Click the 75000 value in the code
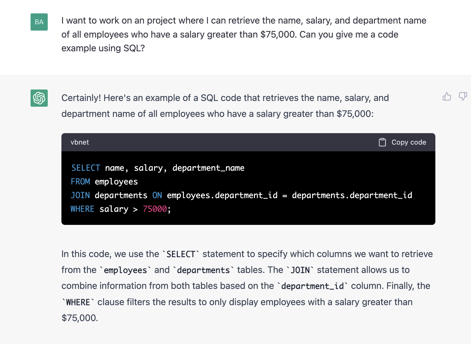The height and width of the screenshot is (344, 471). click(x=155, y=209)
